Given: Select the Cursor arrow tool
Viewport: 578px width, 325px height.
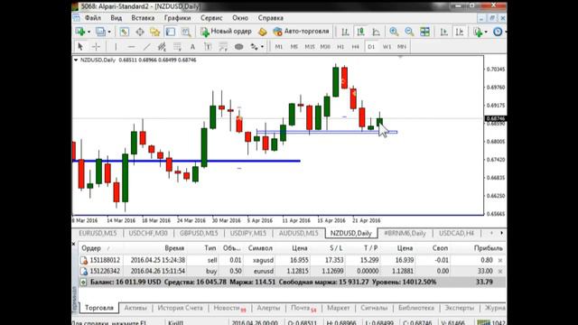Looking at the screenshot, I should point(80,47).
